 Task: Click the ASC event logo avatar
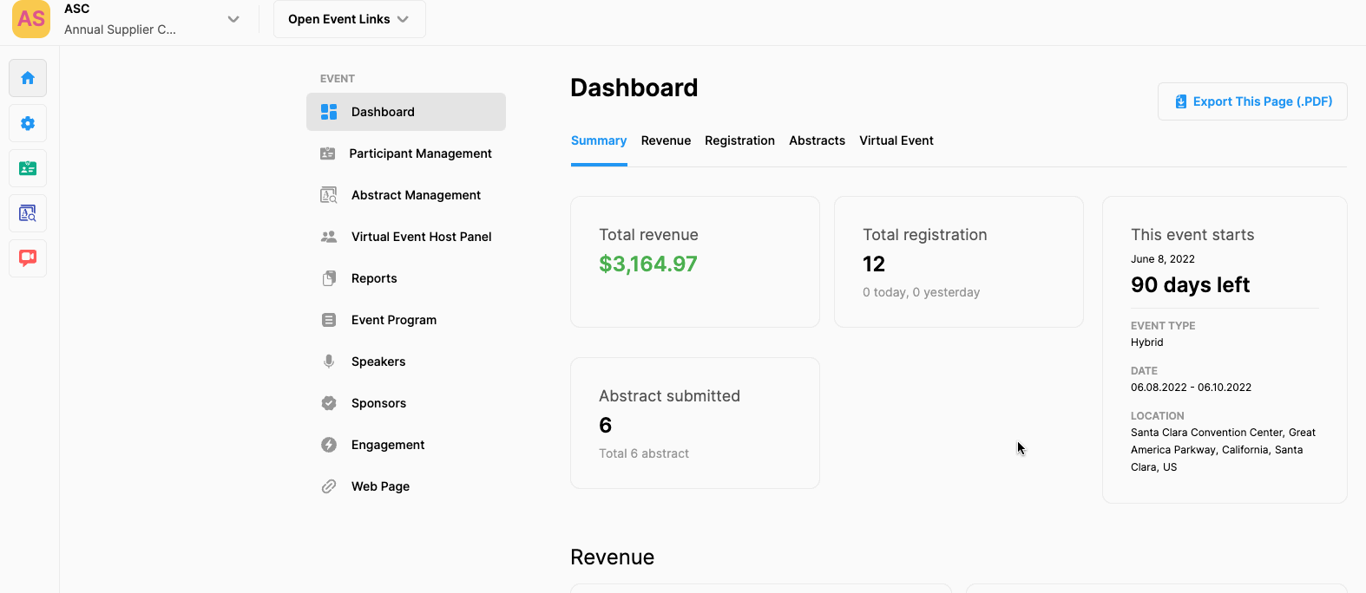coord(31,19)
